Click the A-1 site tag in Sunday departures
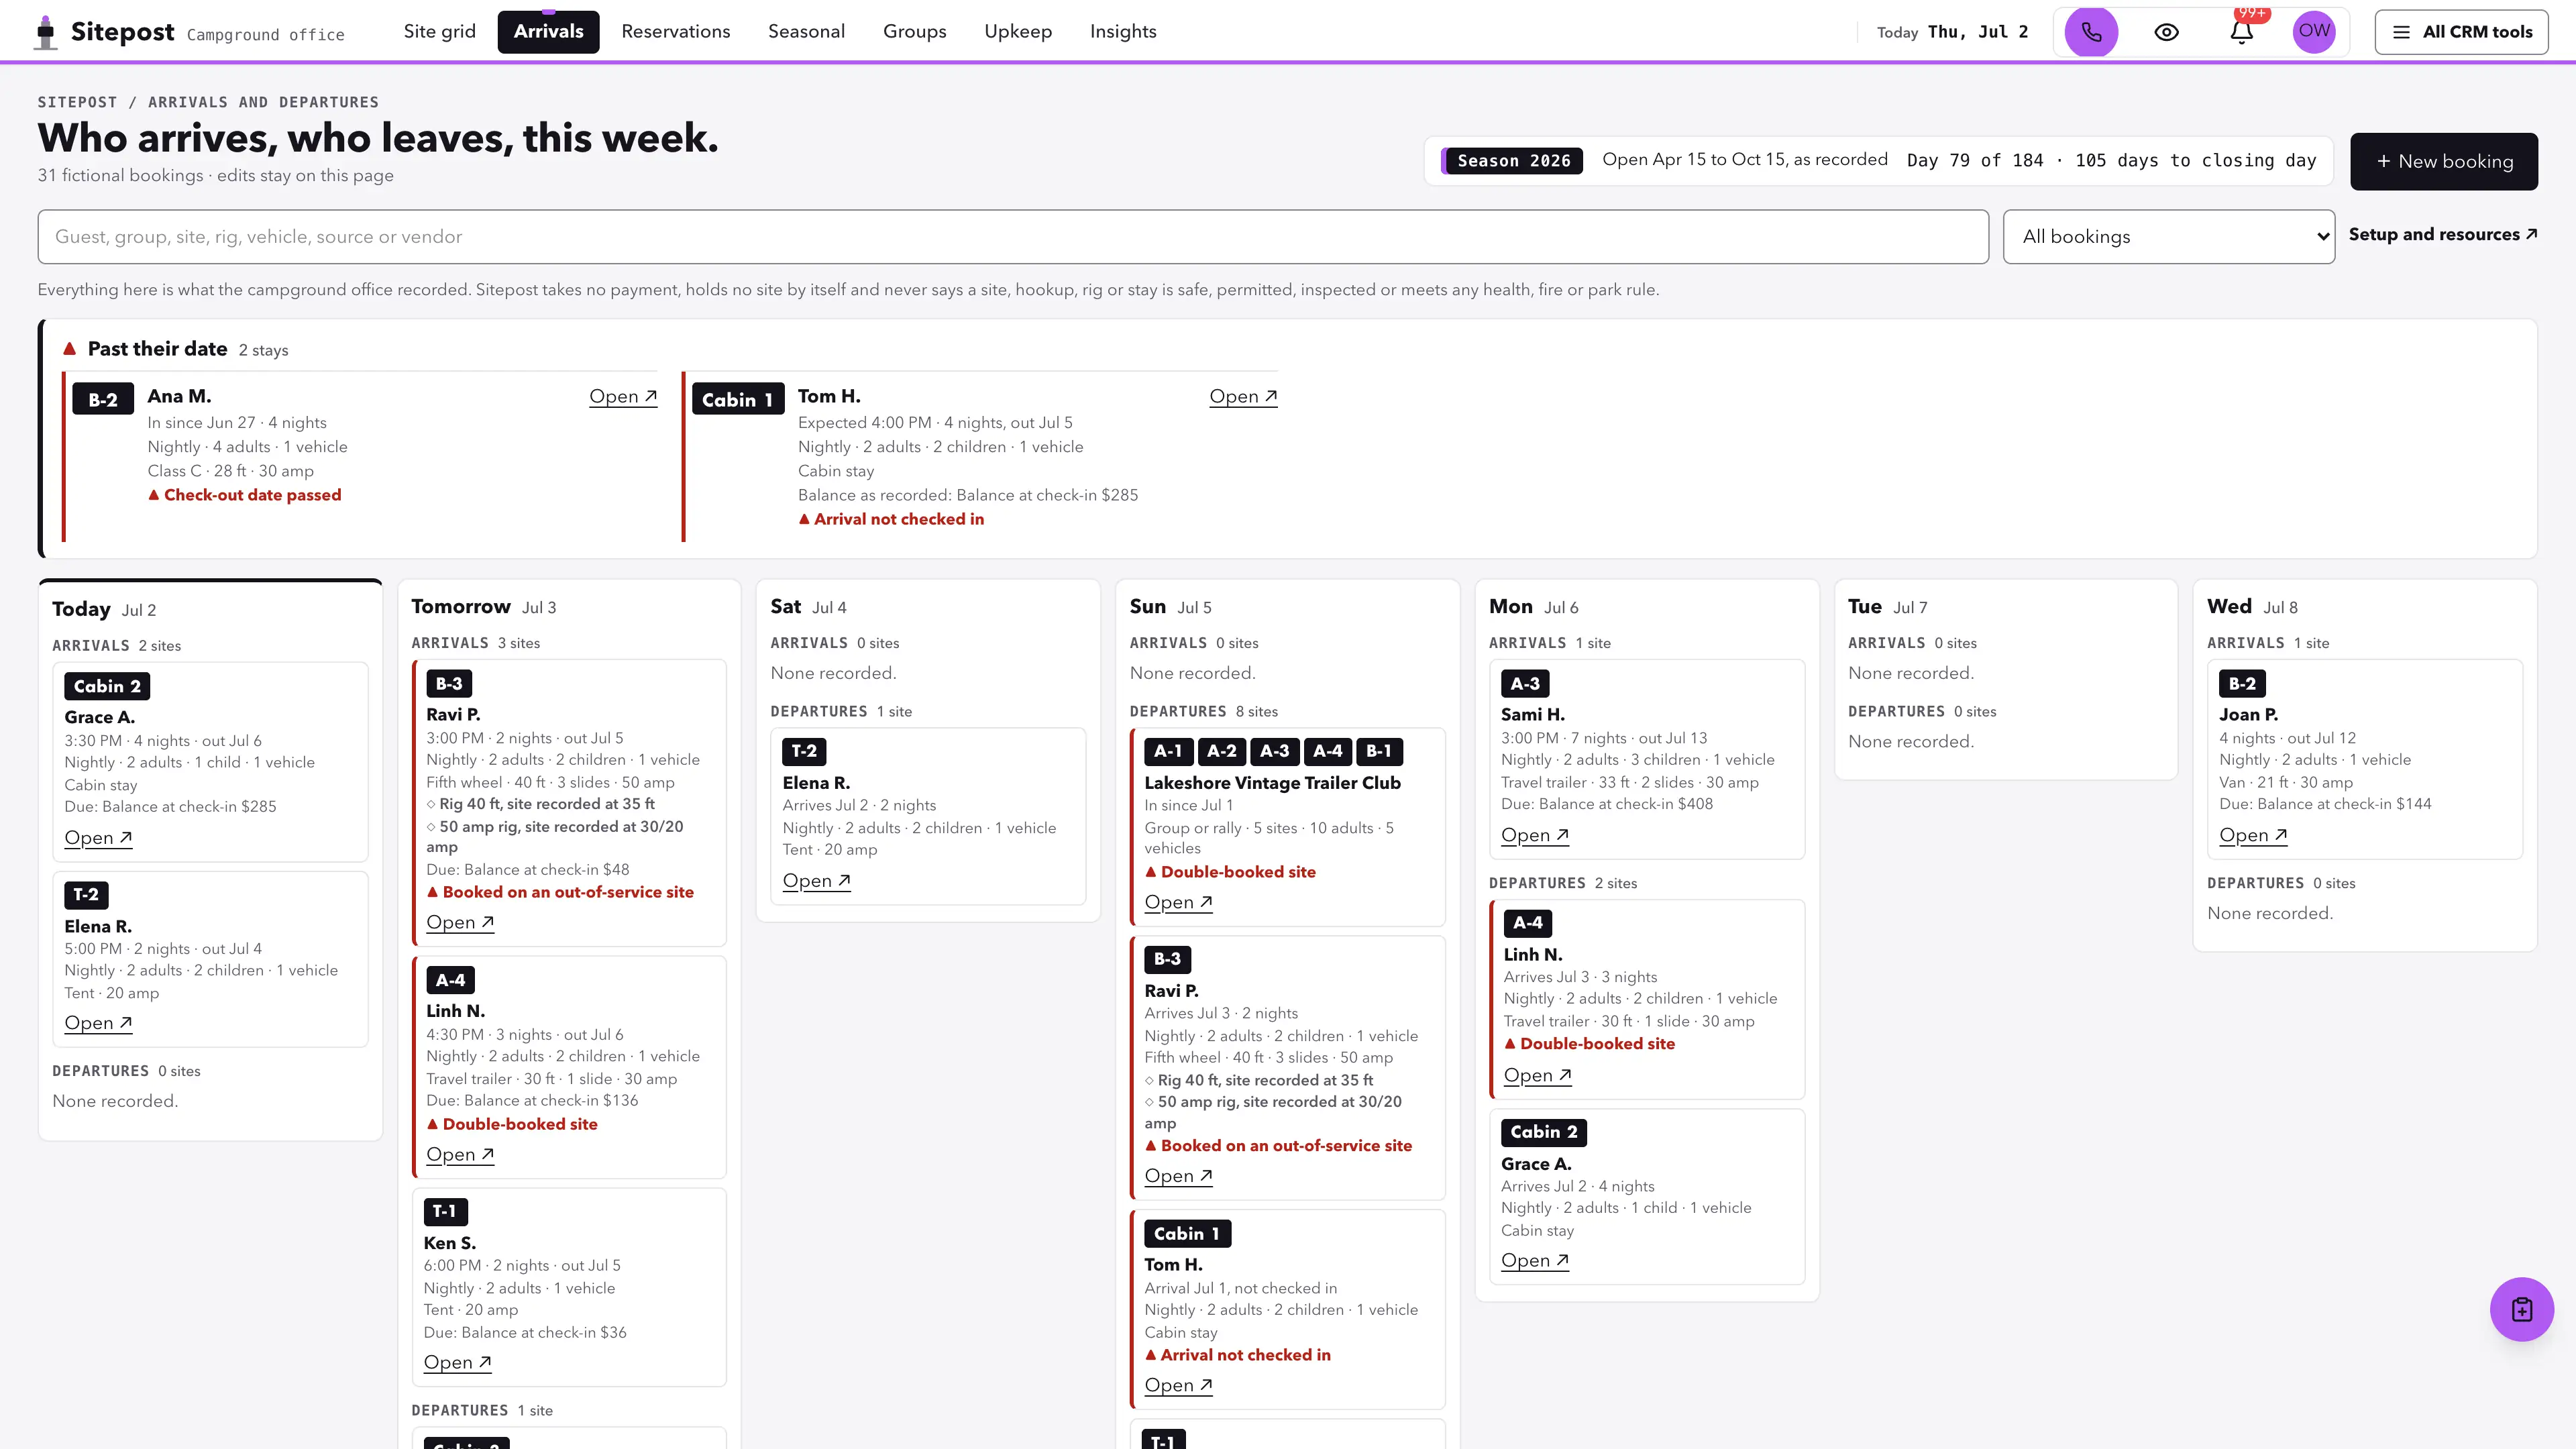 (1168, 751)
